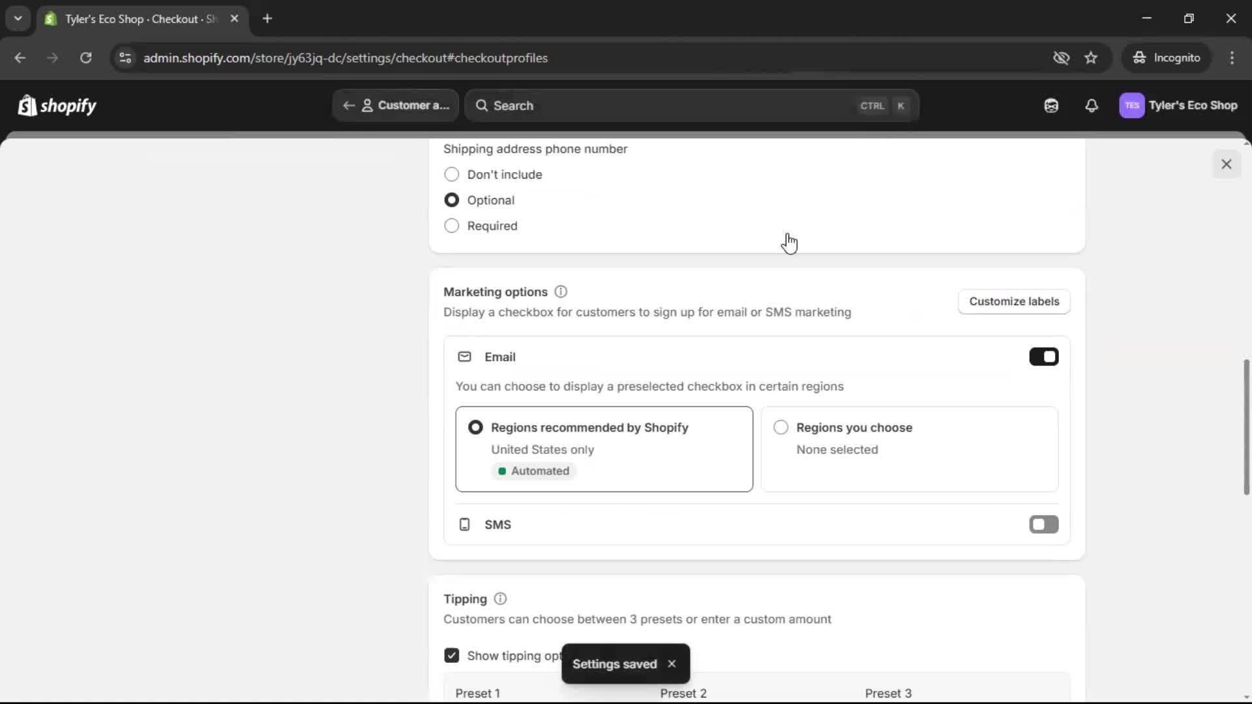The height and width of the screenshot is (704, 1252).
Task: Uncheck the Show tipping options checkbox
Action: point(452,655)
